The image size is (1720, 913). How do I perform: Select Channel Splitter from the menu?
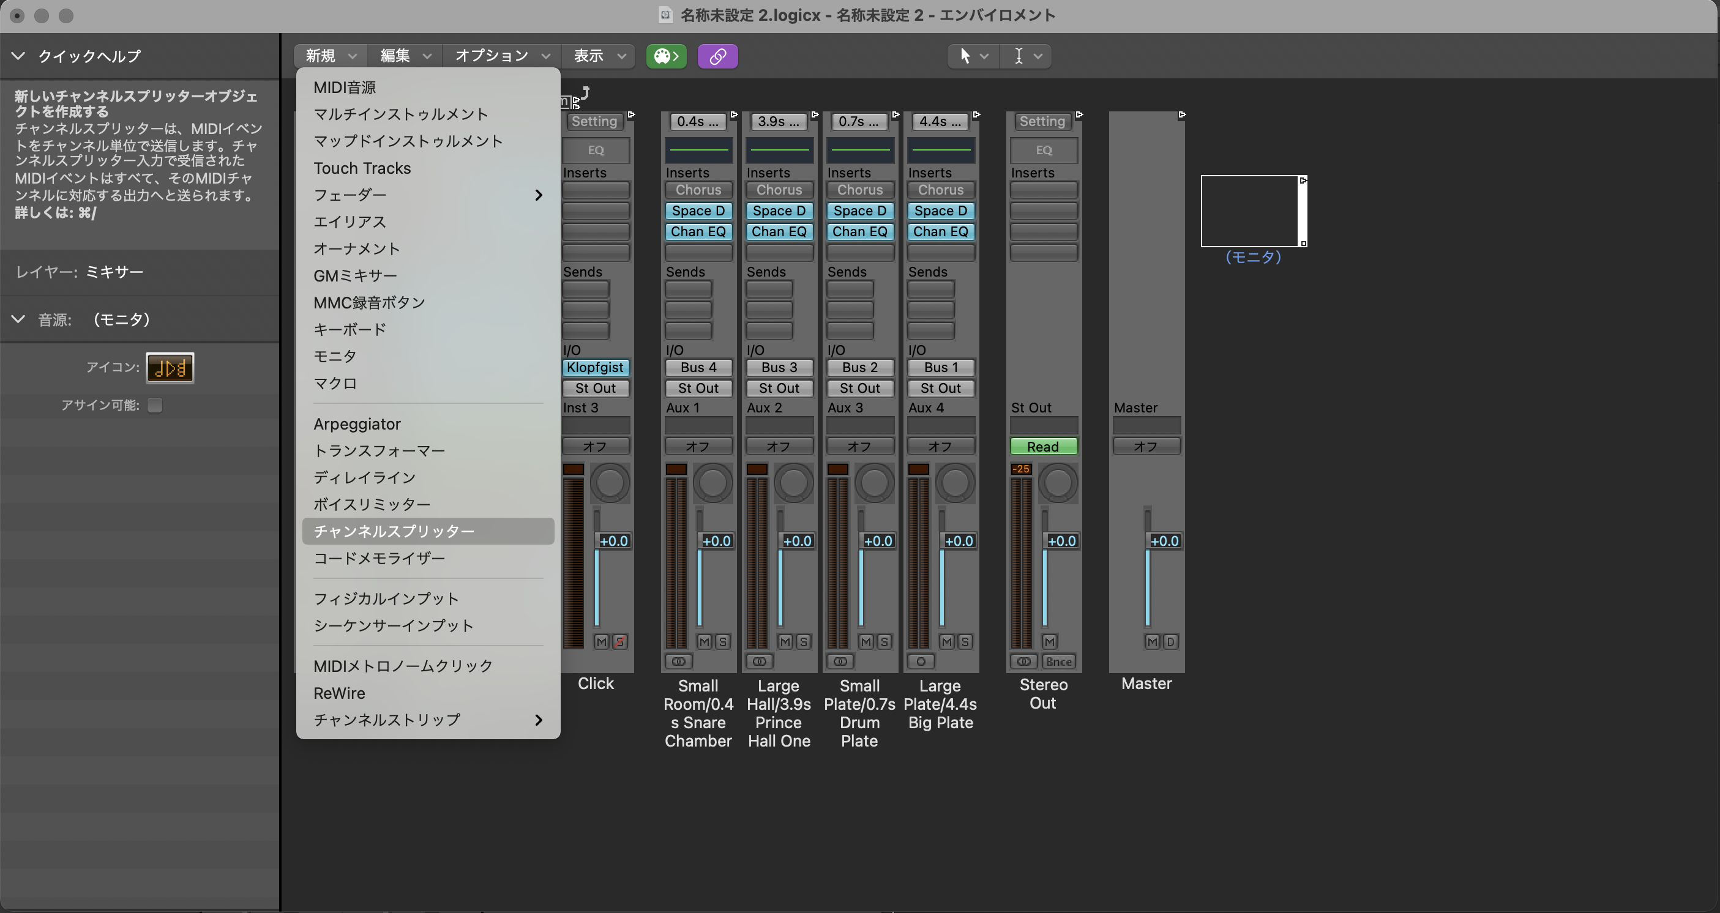[x=394, y=531]
